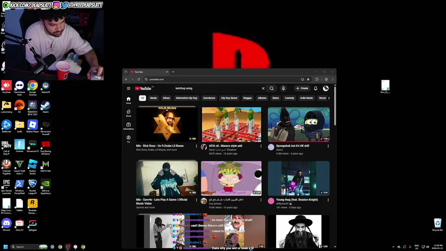Viewport: 446px width, 251px height.
Task: Open options for AFIA oil video
Action: point(261,146)
